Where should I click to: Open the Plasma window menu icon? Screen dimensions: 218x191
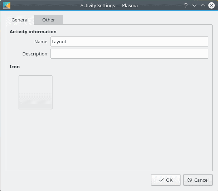tap(7, 5)
